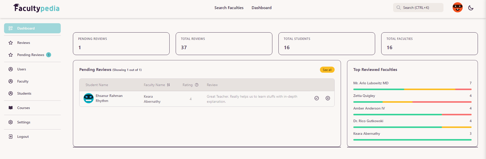Click the Rating help question icon

click(197, 85)
